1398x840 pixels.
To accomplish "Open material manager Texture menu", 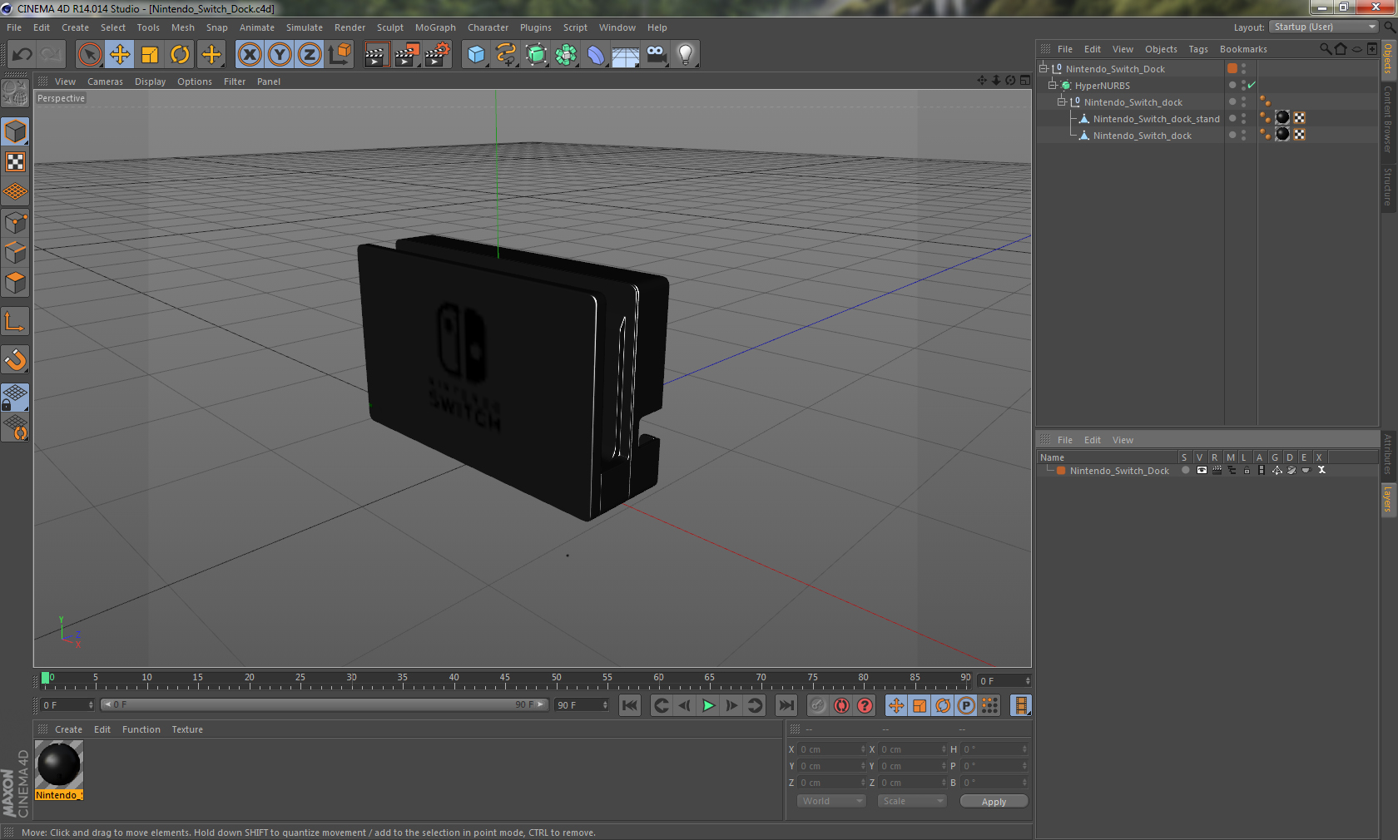I will click(187, 729).
